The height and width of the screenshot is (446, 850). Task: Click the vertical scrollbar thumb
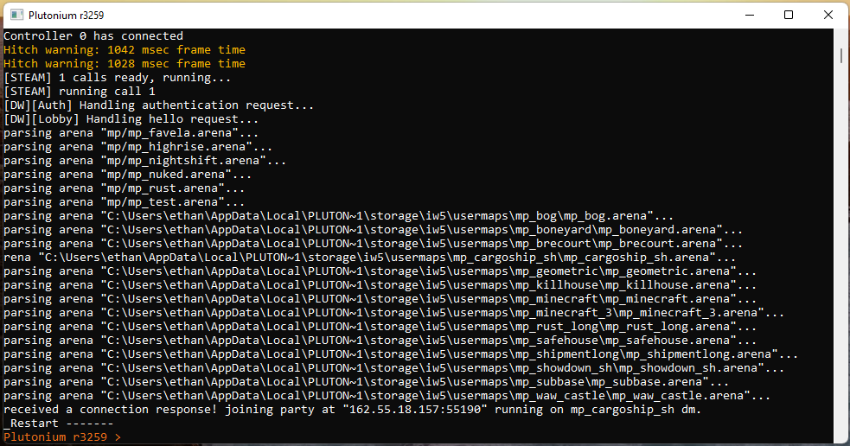tap(841, 55)
